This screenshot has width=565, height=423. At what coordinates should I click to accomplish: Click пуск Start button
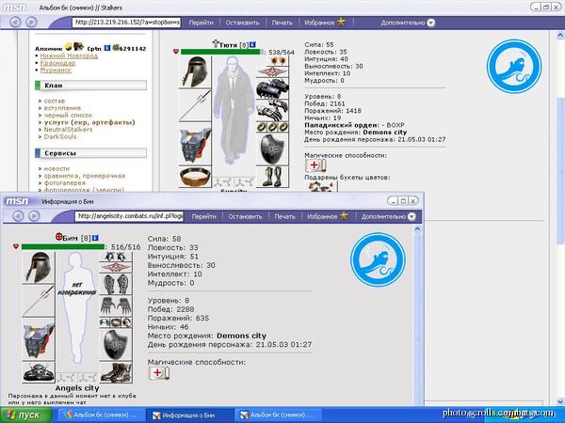click(26, 415)
